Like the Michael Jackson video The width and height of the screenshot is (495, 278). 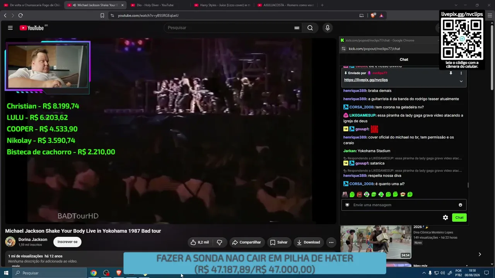click(200, 242)
